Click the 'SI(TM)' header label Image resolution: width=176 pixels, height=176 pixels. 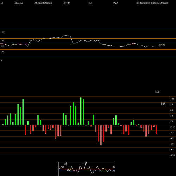click(67, 3)
